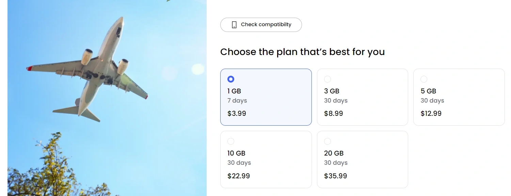The width and height of the screenshot is (511, 196).
Task: Click the "10 GB" plan title
Action: pyautogui.click(x=236, y=153)
